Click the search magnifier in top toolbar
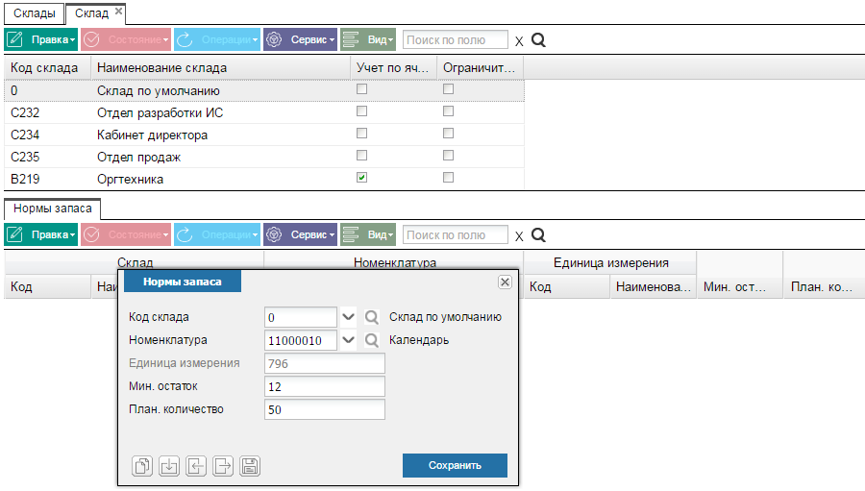865x491 pixels. point(538,40)
